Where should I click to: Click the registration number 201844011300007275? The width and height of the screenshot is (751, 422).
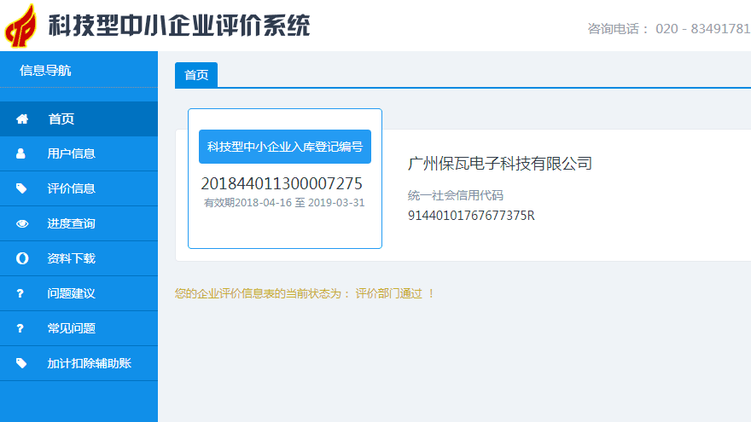pyautogui.click(x=282, y=184)
